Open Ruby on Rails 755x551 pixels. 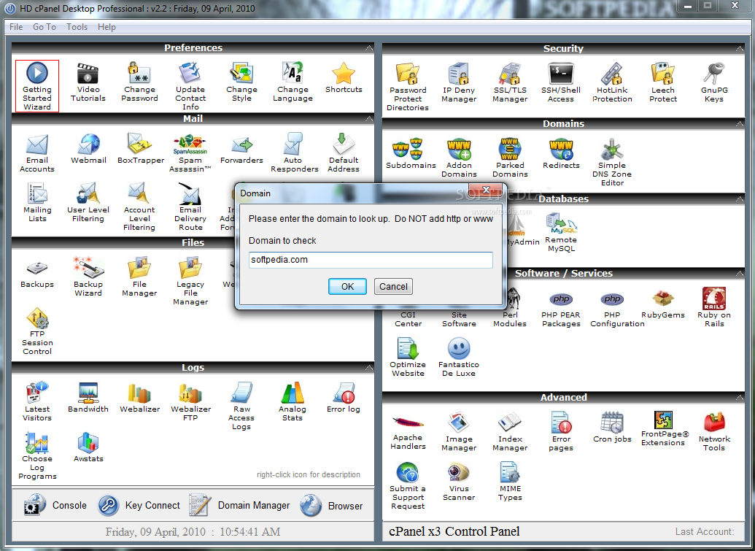(x=714, y=308)
